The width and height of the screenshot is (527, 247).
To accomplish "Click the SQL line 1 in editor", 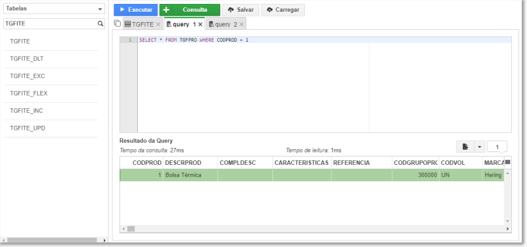I will tap(325, 40).
